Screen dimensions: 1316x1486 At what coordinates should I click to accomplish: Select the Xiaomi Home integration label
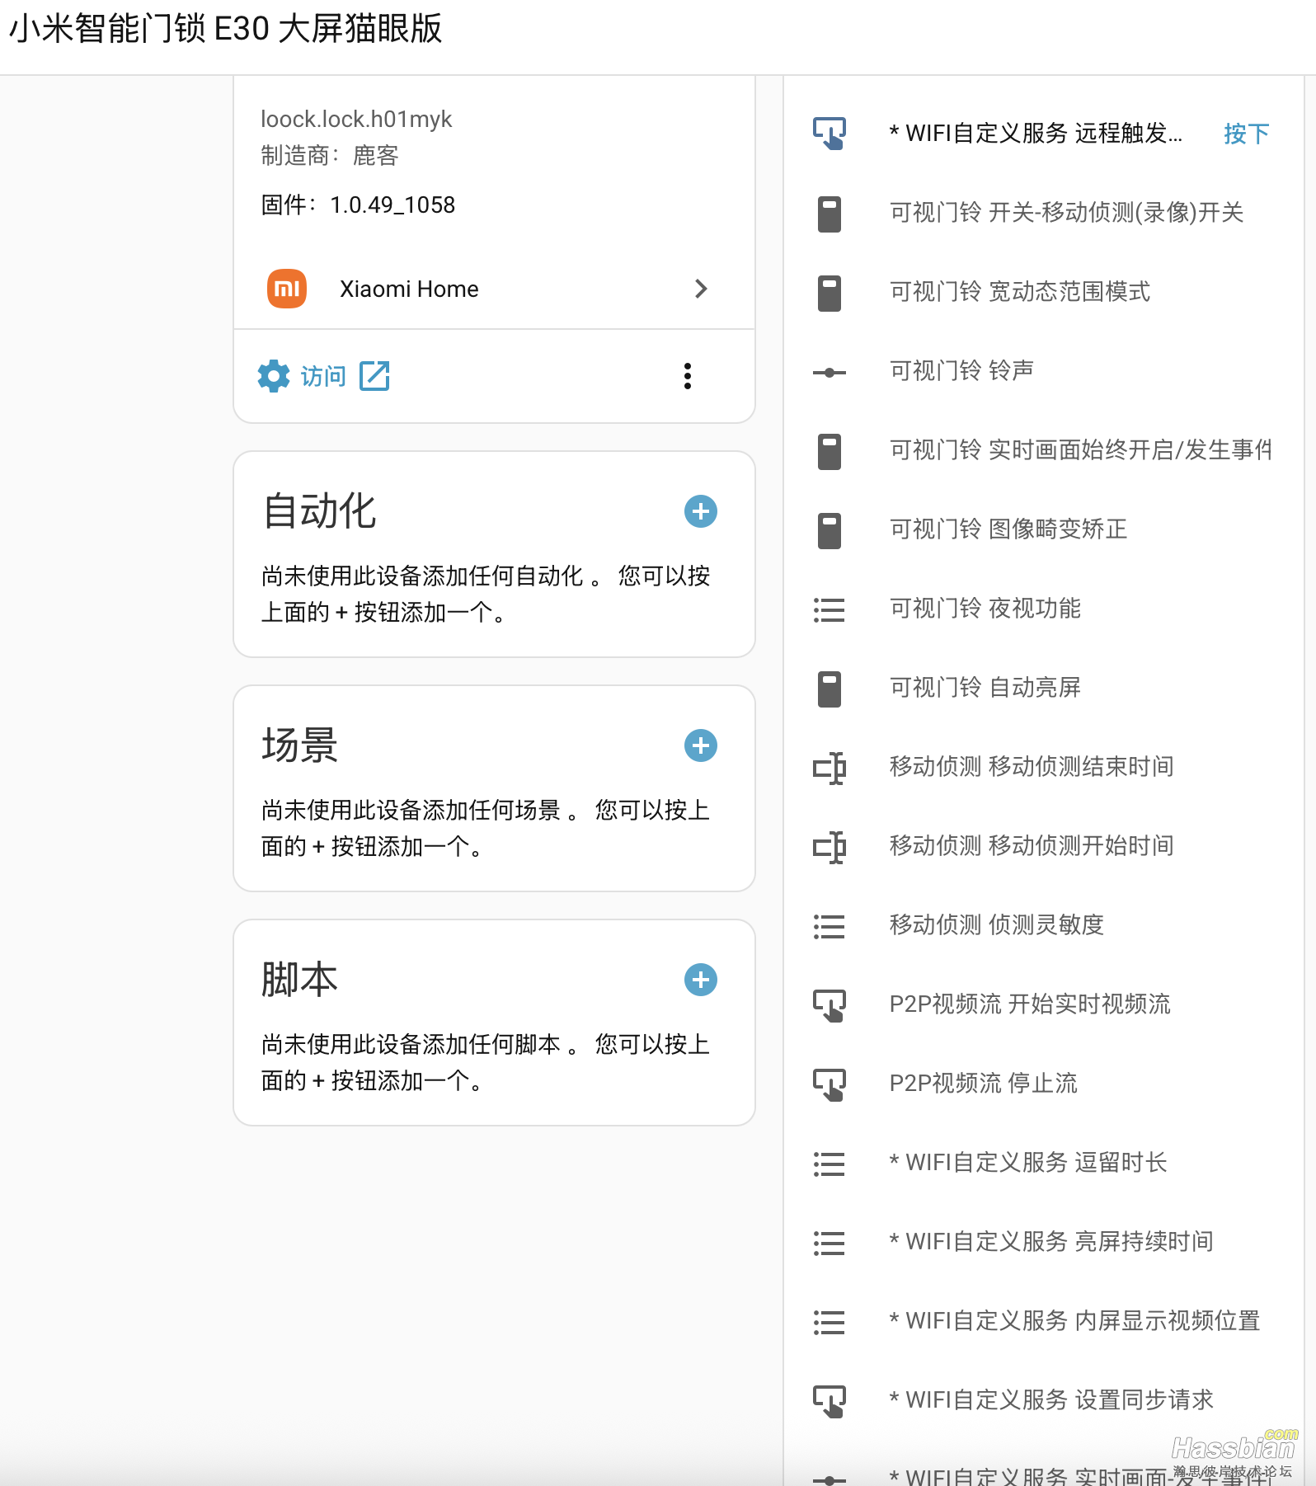pyautogui.click(x=409, y=289)
